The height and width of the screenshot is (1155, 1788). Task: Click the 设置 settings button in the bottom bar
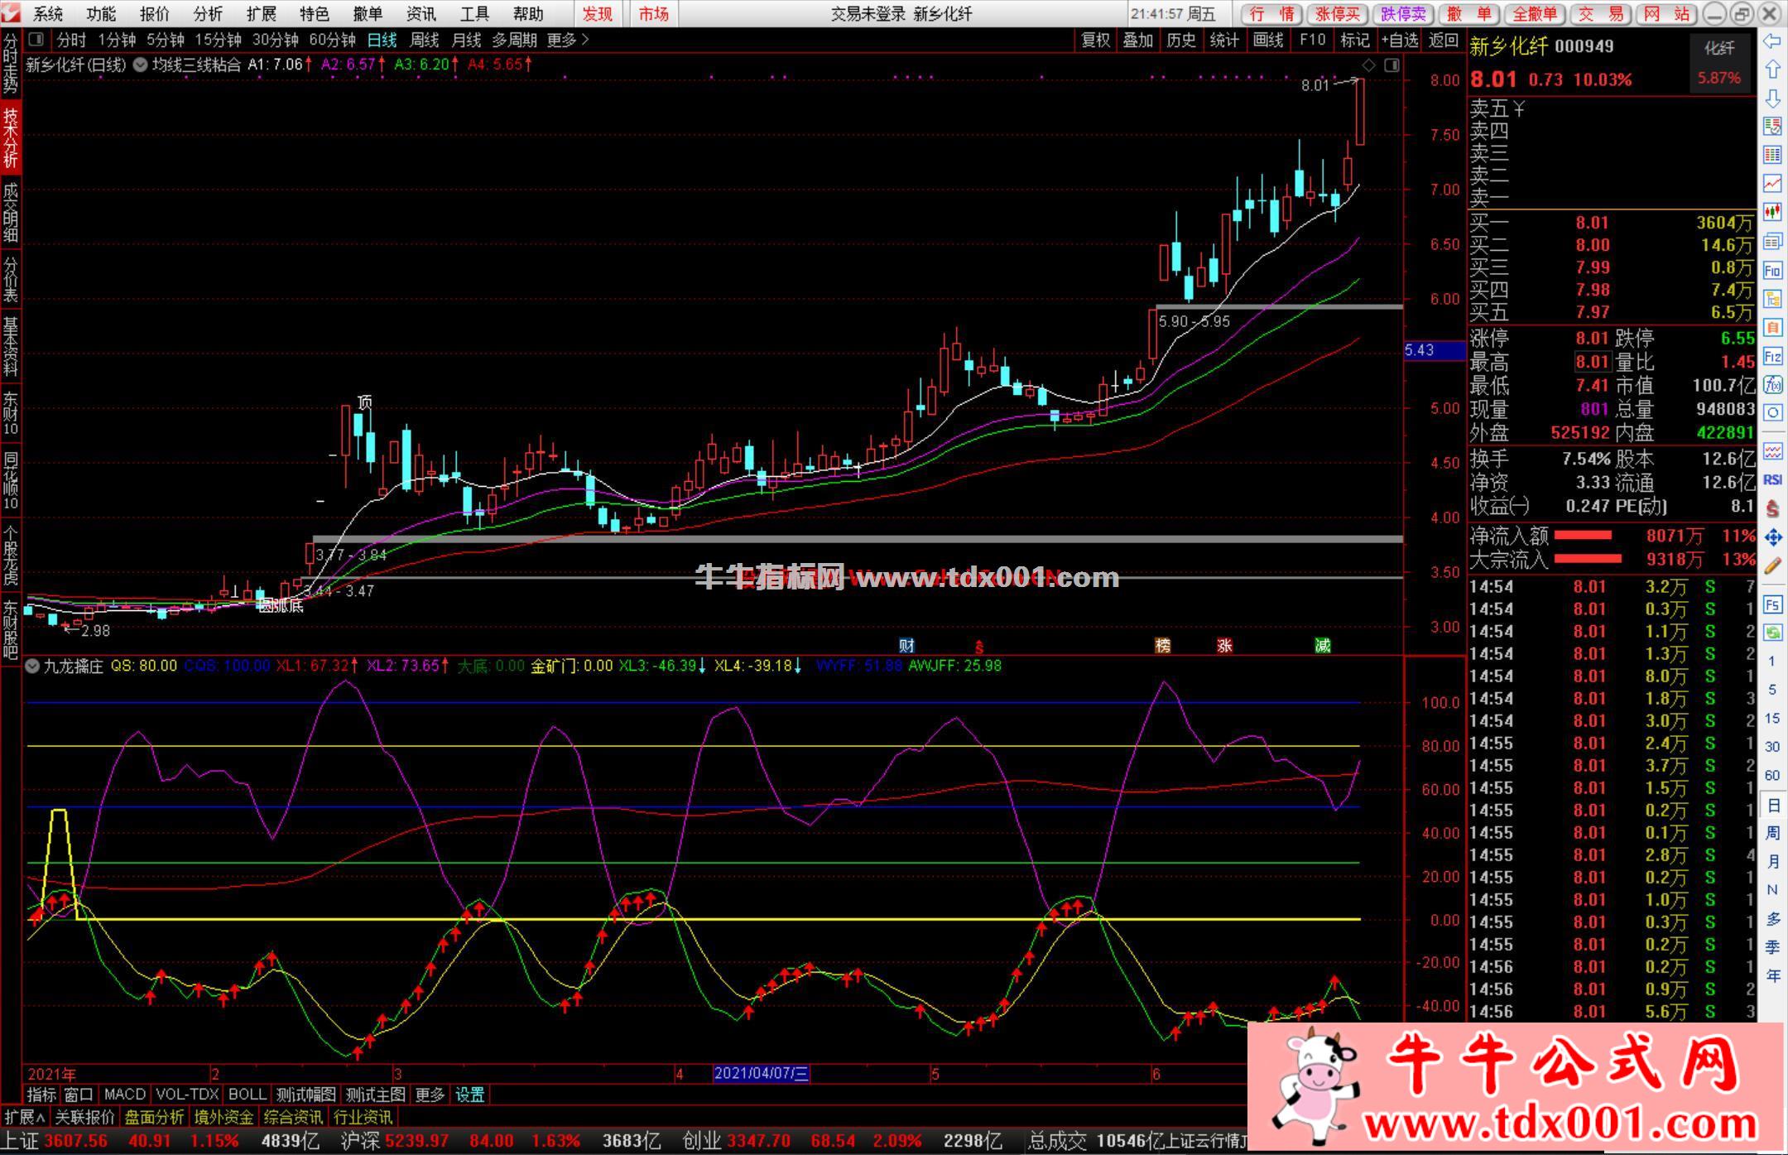[470, 1095]
